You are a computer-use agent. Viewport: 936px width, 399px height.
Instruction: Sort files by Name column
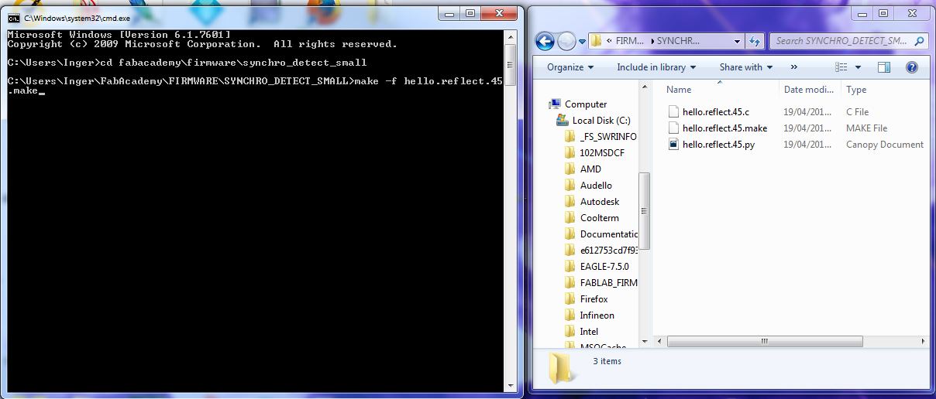click(x=679, y=90)
